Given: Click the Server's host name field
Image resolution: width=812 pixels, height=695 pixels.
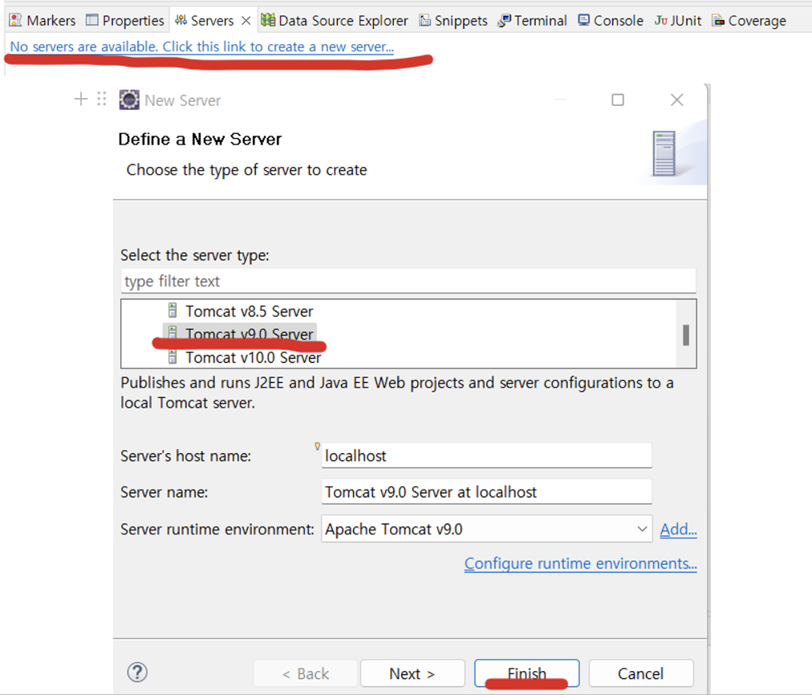Looking at the screenshot, I should tap(486, 456).
